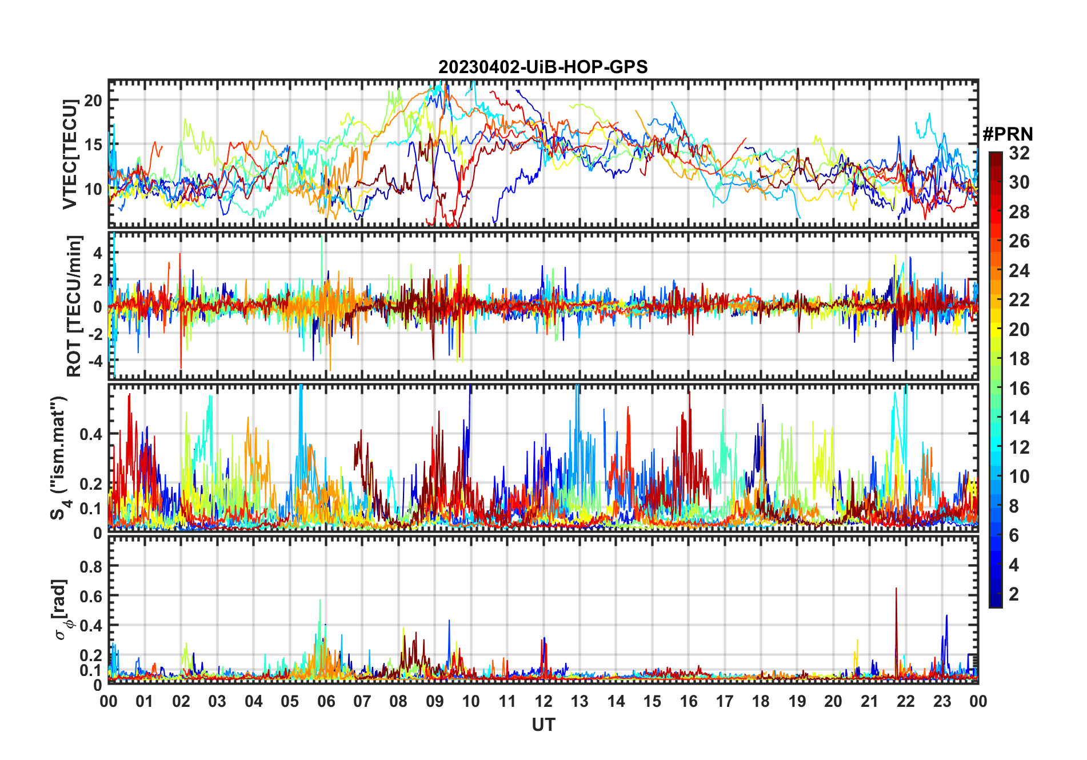
Task: Click x-axis tick label 12
Action: coord(543,701)
